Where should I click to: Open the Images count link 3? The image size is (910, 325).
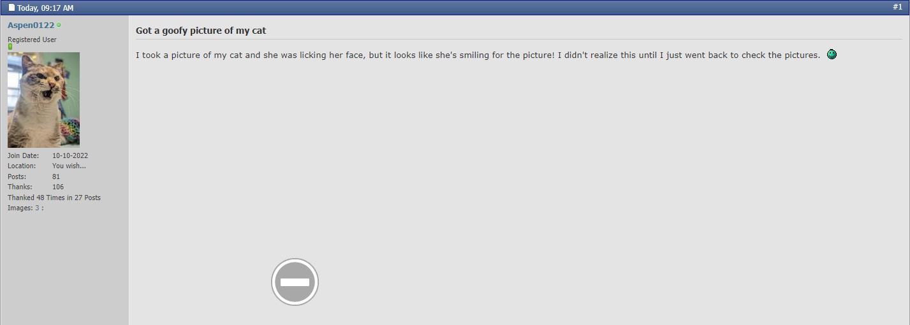click(37, 208)
